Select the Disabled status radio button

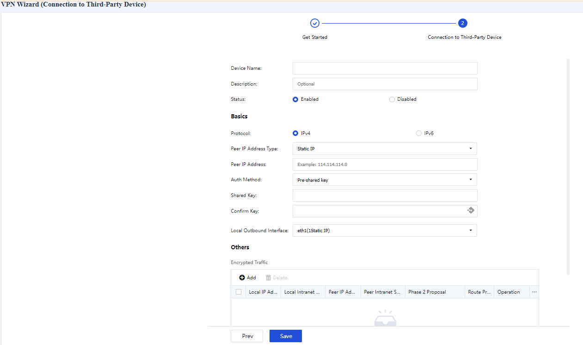tap(392, 99)
